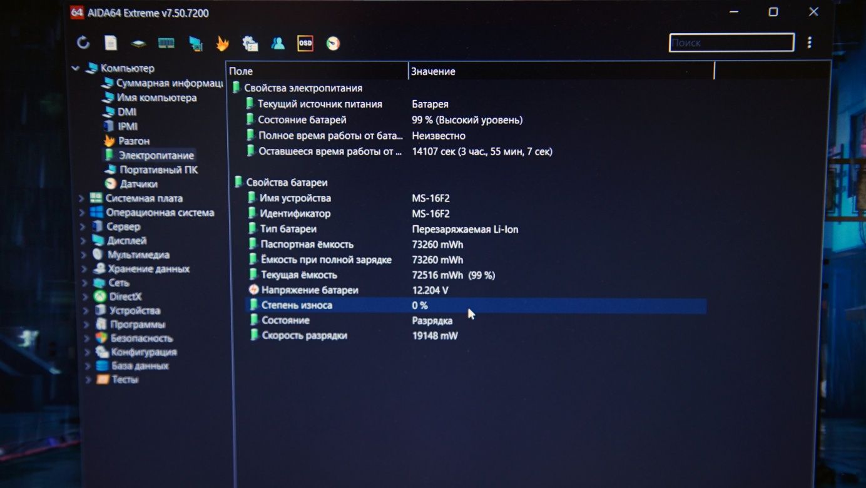Select the База данных tree label

140,365
